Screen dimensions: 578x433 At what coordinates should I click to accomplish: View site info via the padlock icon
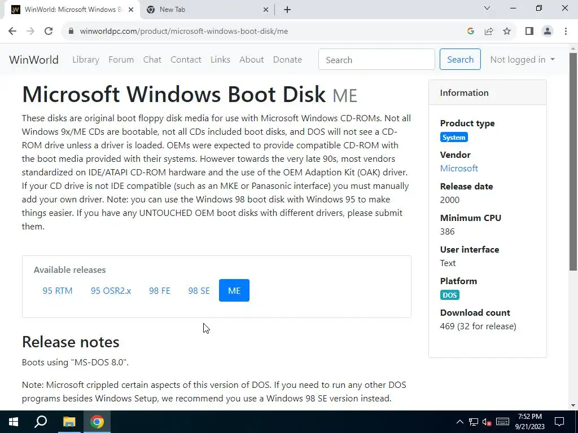tap(71, 31)
